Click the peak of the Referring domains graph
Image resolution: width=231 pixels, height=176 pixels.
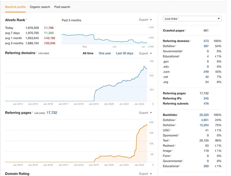[144, 66]
